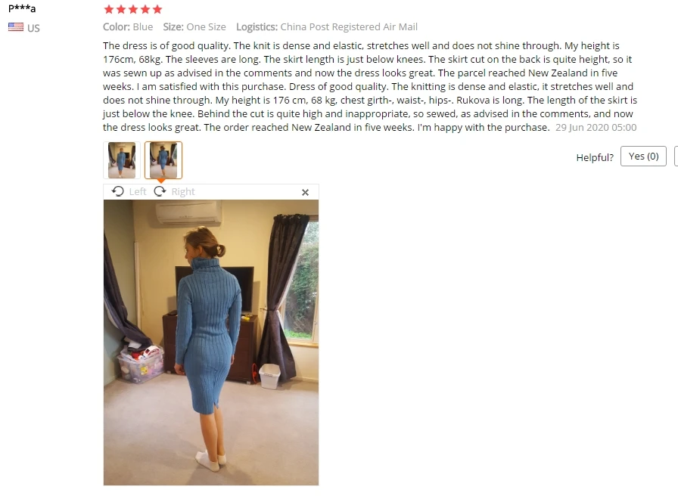Viewport: 678px width, 499px height.
Task: Click the 'Right' rotate label
Action: click(183, 191)
